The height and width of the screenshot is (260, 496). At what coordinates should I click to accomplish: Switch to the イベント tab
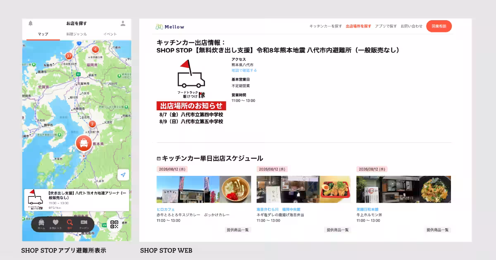pyautogui.click(x=110, y=34)
